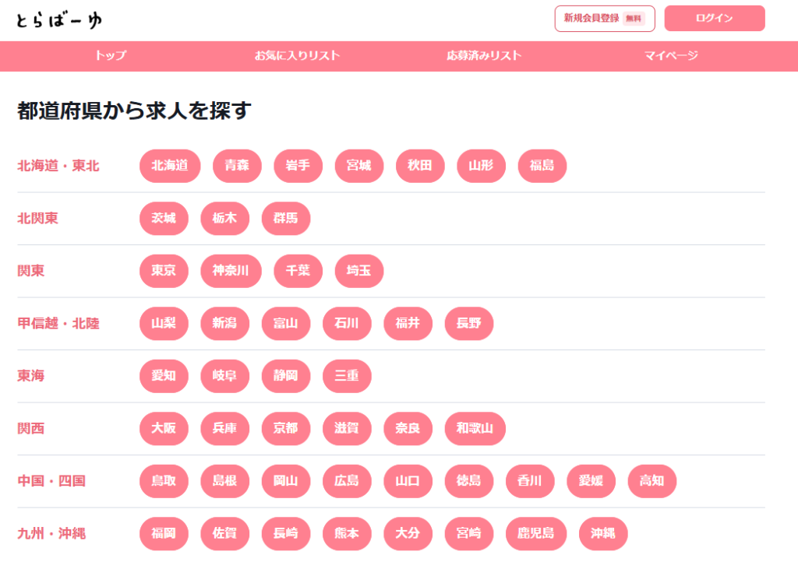Image resolution: width=798 pixels, height=562 pixels.
Task: Switch to the 応募済みリスト tab
Action: click(484, 55)
